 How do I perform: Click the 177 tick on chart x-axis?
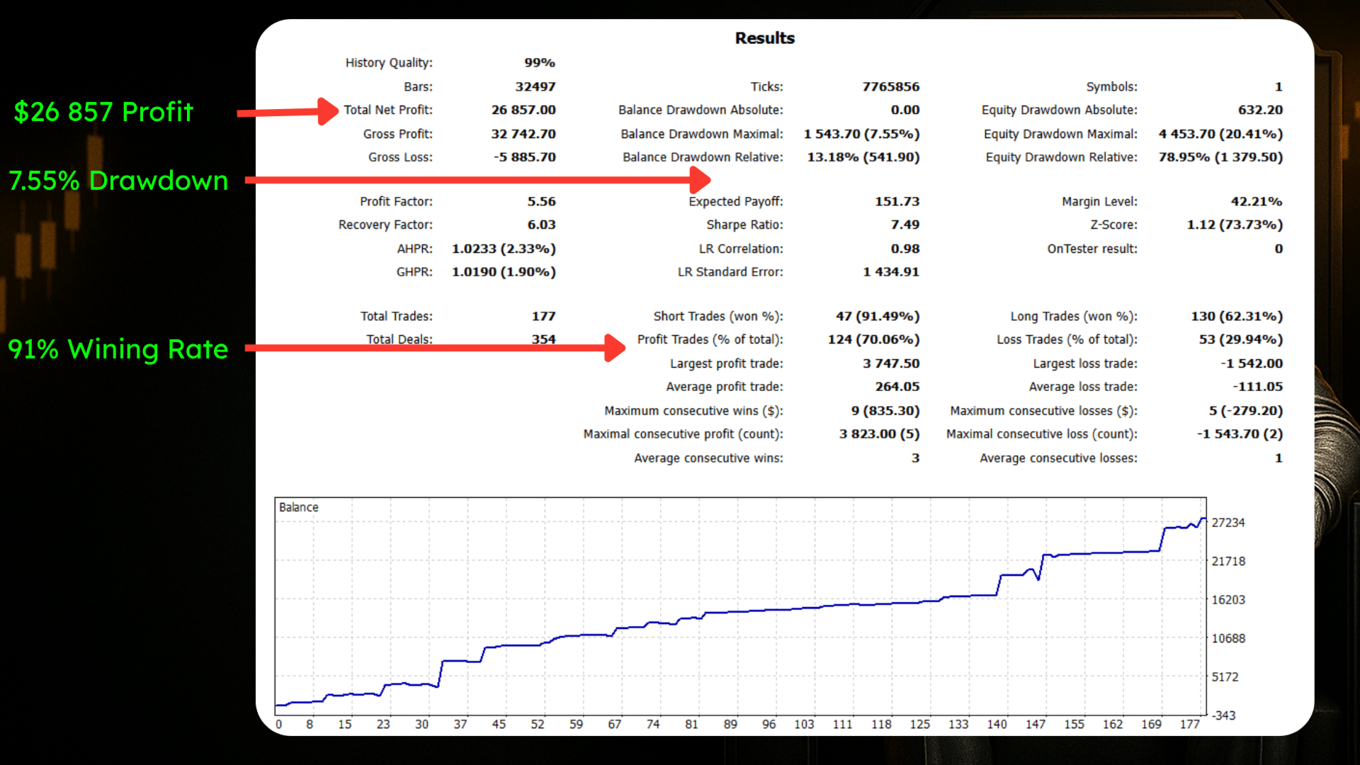click(x=1189, y=724)
